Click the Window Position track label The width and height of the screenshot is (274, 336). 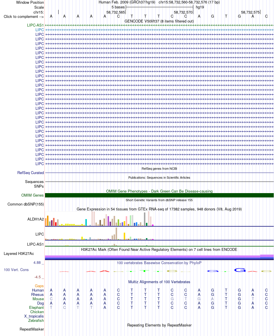pos(30,2)
